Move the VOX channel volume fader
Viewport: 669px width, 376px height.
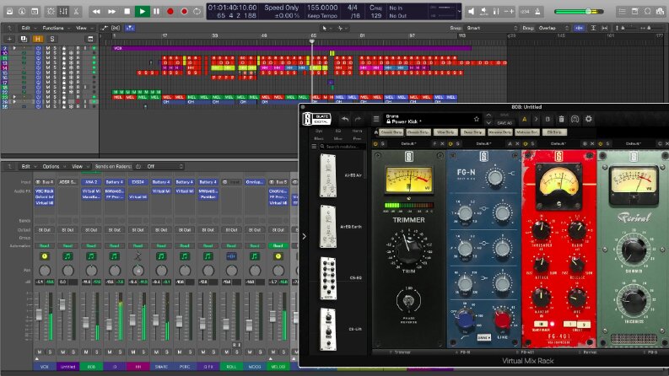pyautogui.click(x=39, y=314)
